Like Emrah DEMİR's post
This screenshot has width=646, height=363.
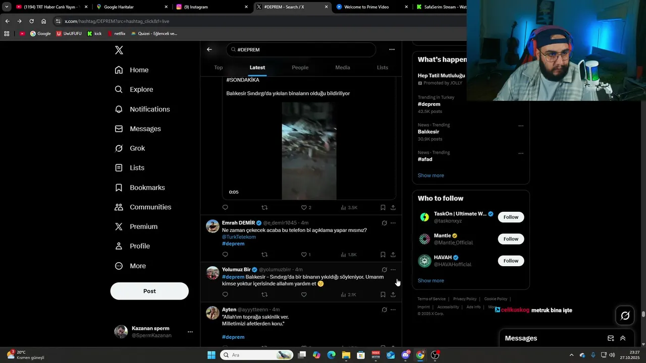[x=304, y=255]
